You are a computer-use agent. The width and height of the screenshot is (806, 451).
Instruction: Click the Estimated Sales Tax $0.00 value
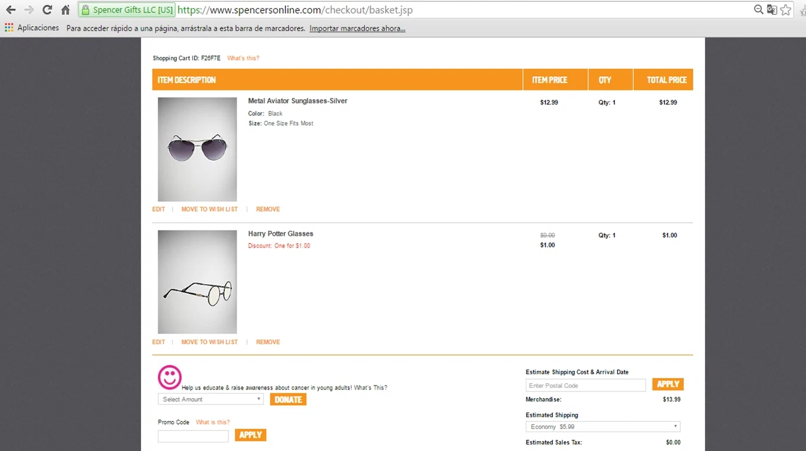pyautogui.click(x=673, y=442)
